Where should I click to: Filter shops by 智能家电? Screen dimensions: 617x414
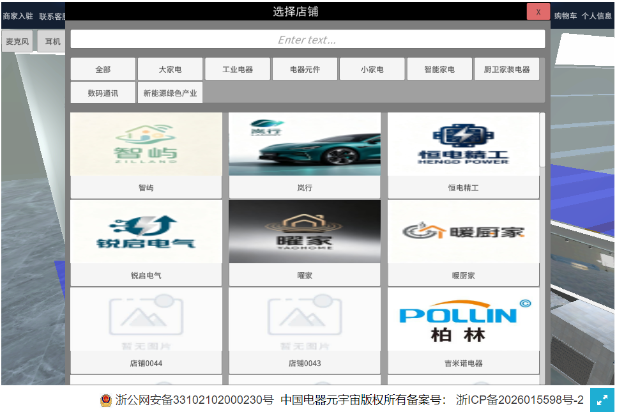click(x=439, y=69)
